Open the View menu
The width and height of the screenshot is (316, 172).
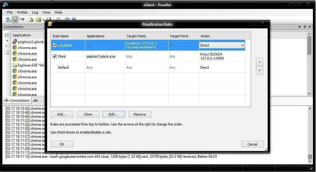pyautogui.click(x=46, y=12)
